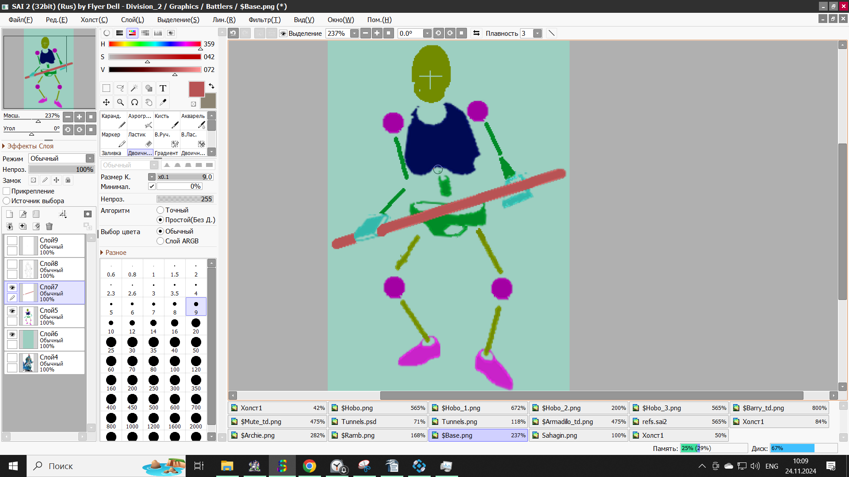Open the canvas zoom 237% dropdown
This screenshot has width=849, height=477.
[x=354, y=34]
